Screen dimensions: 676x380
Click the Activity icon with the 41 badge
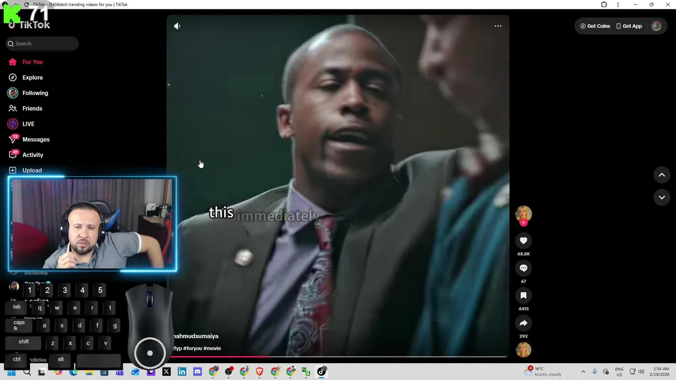click(13, 155)
